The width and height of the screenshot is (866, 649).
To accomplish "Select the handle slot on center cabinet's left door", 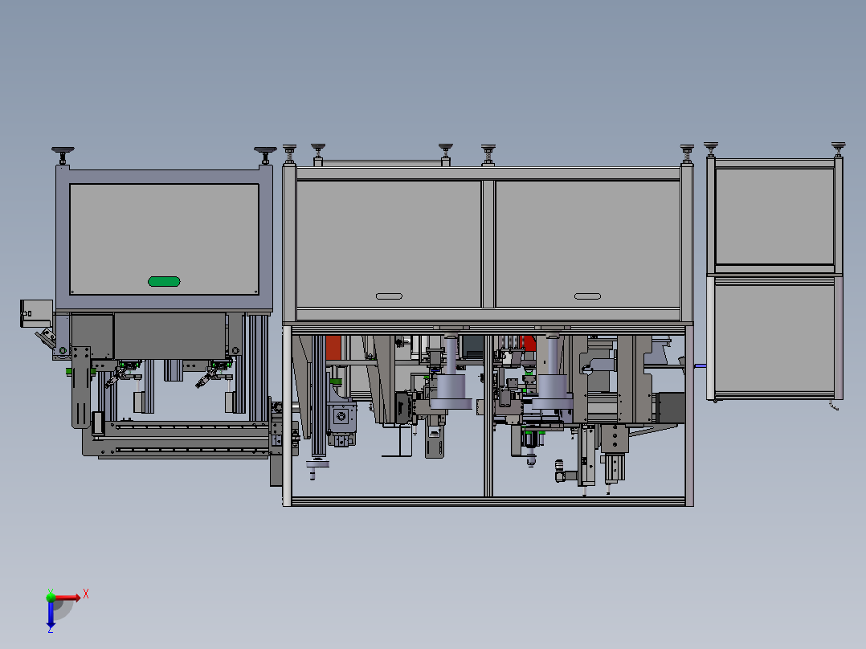I will coord(389,296).
